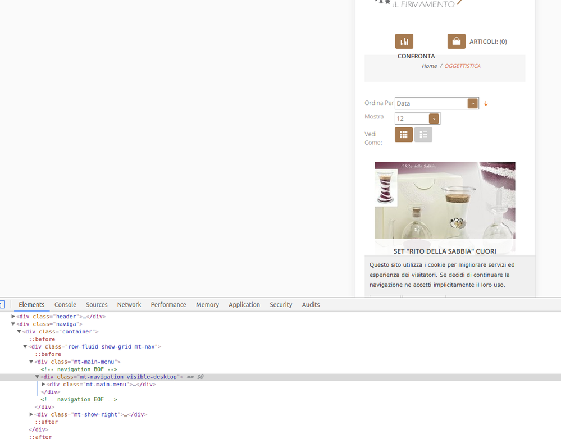This screenshot has width=561, height=439.
Task: Expand the div class header node
Action: click(x=13, y=317)
